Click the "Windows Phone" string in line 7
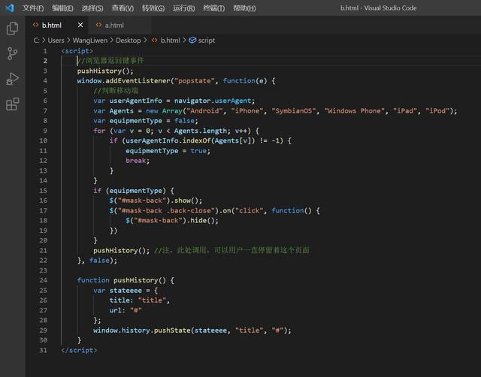This screenshot has height=377, width=481. tap(355, 110)
